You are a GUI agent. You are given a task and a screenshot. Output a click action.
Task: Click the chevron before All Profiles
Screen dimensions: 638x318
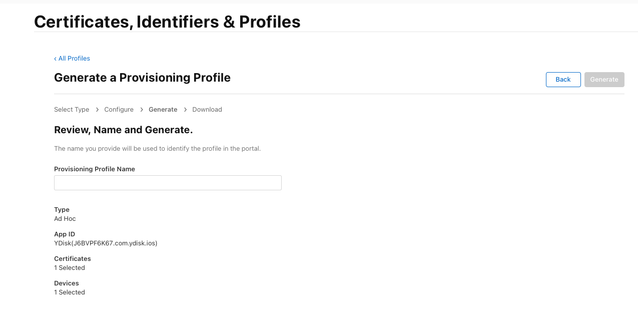[55, 59]
